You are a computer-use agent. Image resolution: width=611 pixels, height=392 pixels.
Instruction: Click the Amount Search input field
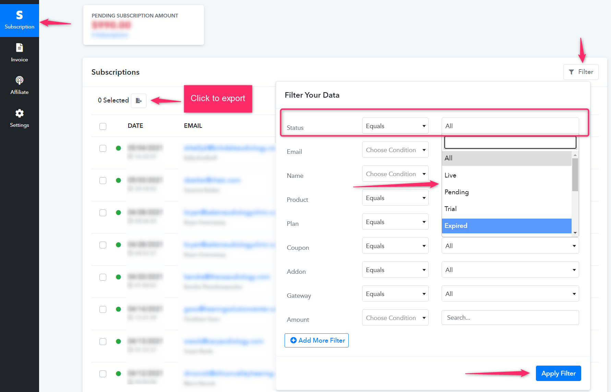click(510, 318)
